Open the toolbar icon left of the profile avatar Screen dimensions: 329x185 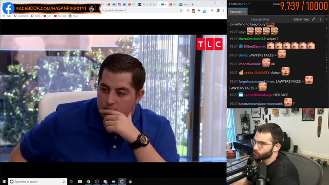click(x=212, y=10)
